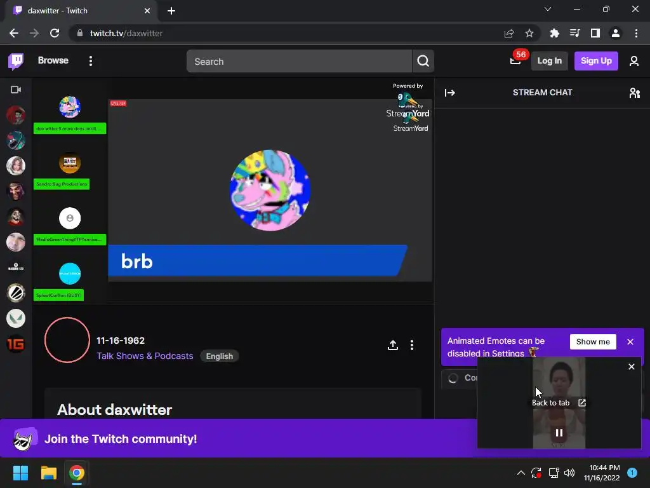The image size is (650, 488).
Task: Go back to previous page
Action: 14,33
